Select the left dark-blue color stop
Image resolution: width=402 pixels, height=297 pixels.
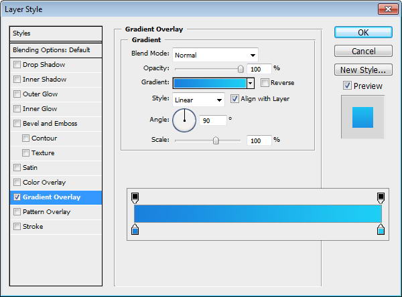[x=135, y=229]
